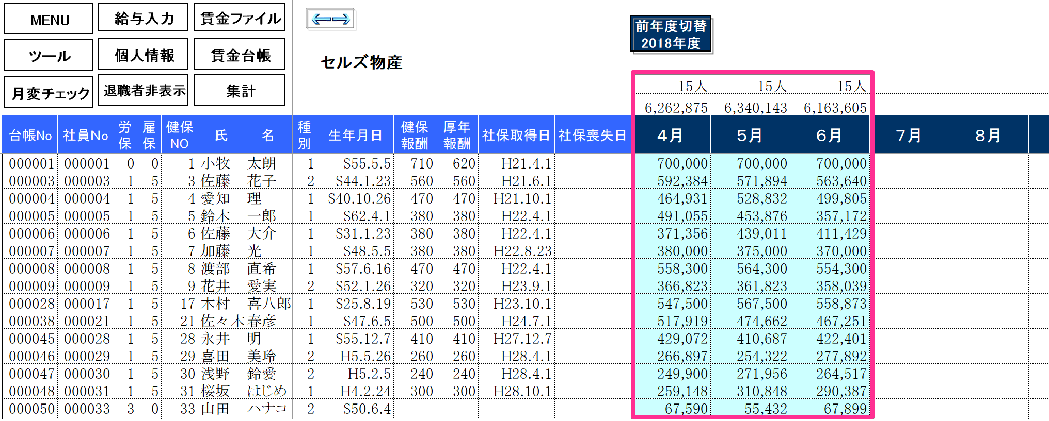This screenshot has height=421, width=1049.
Task: Click the 集計 summary button
Action: click(x=240, y=91)
